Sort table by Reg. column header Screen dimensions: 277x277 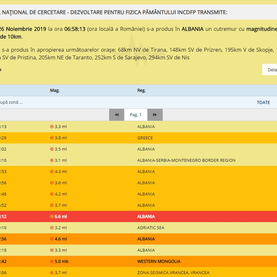[141, 90]
